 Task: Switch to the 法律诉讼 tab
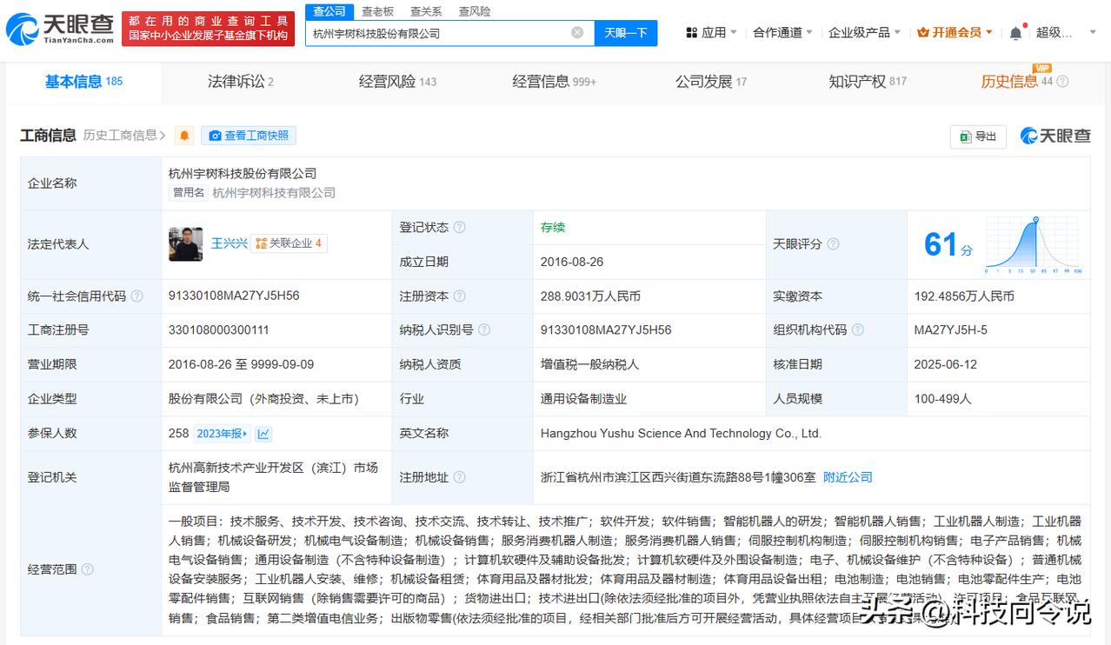coord(241,82)
